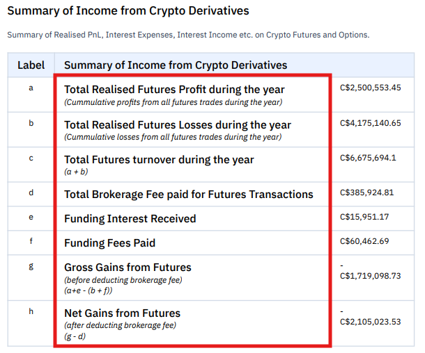
Task: Click the 'Summary of Income from Crypto Derivatives' heading
Action: pos(127,11)
